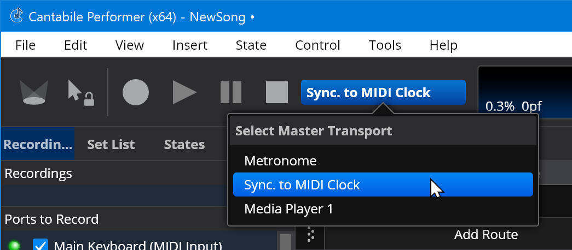572x250 pixels.
Task: Switch to the Recordings tab
Action: pyautogui.click(x=38, y=145)
